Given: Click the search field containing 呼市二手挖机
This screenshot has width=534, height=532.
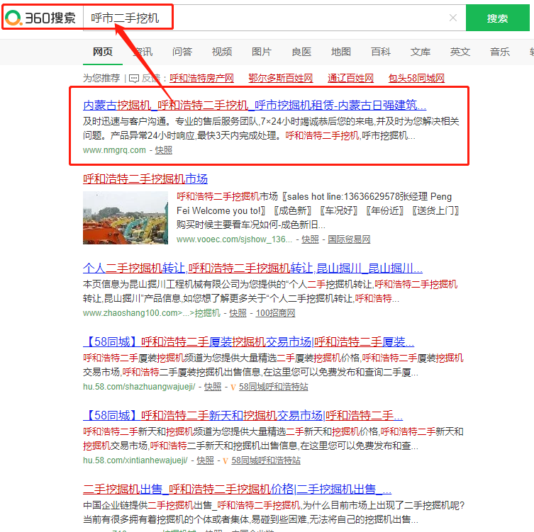Looking at the screenshot, I should tap(269, 18).
